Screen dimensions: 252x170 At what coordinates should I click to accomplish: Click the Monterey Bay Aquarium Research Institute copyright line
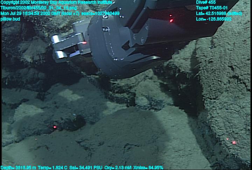56,2
